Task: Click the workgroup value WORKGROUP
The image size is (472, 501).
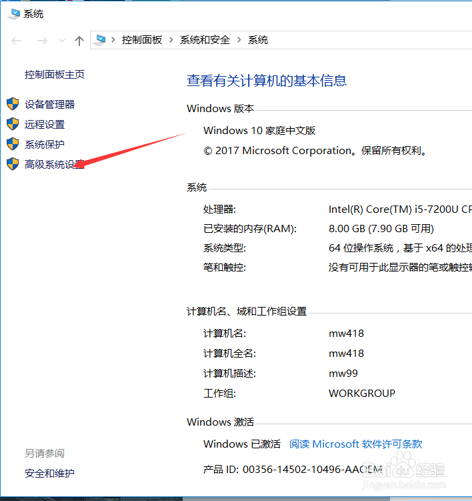Action: click(x=362, y=394)
